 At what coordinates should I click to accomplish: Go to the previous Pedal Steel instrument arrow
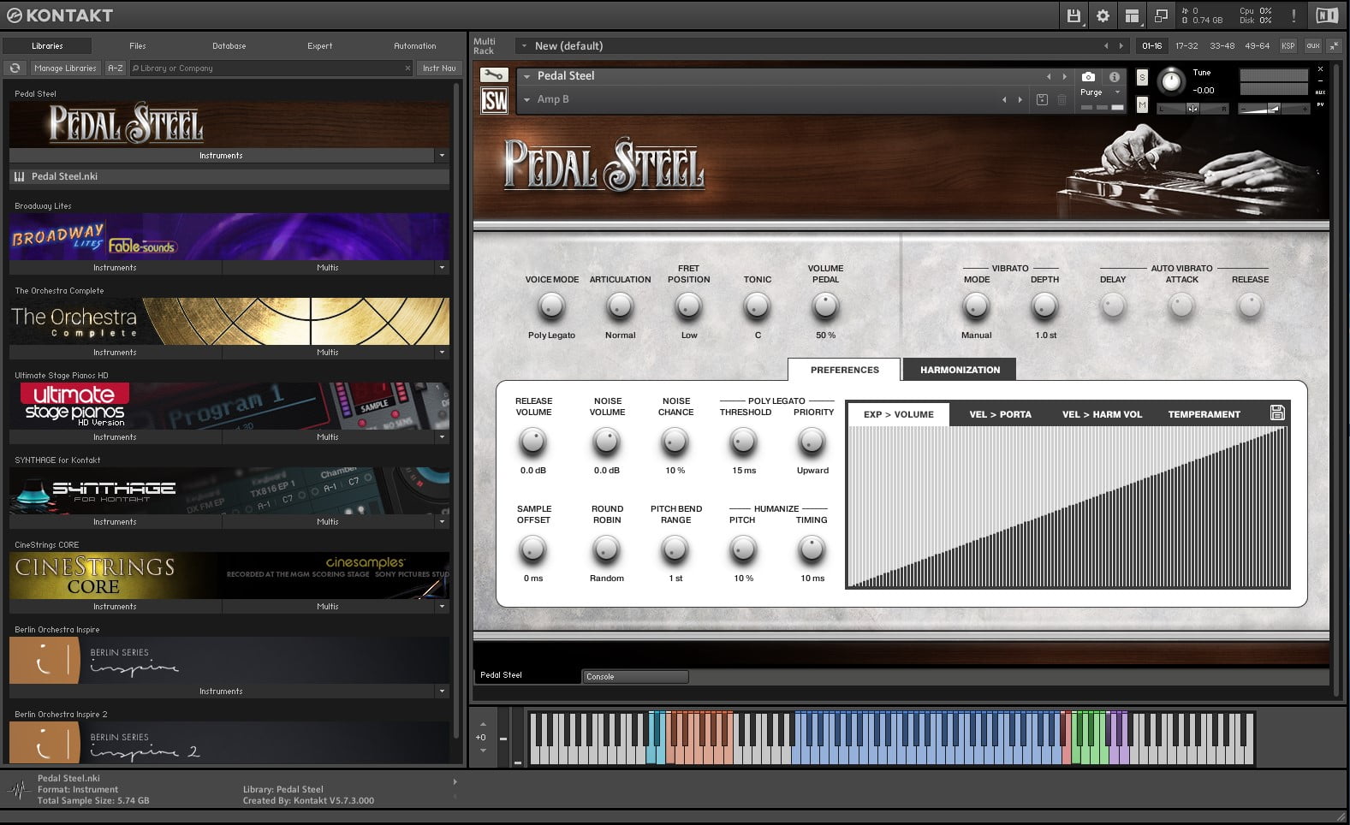coord(1049,76)
